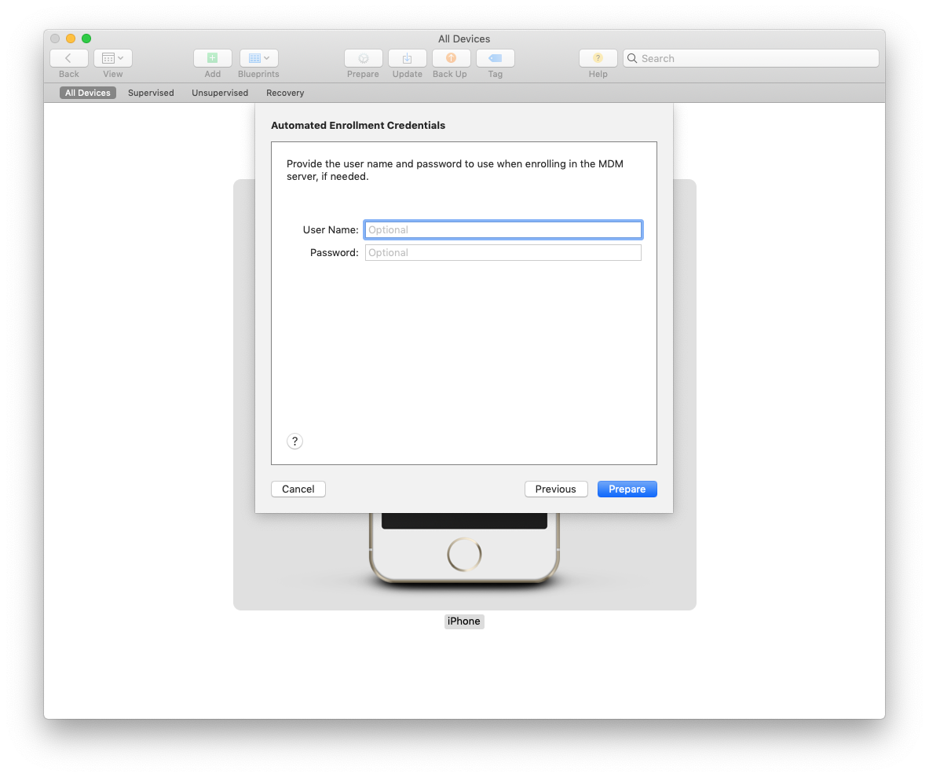Click into the Password field
The image size is (929, 777).
coord(503,253)
